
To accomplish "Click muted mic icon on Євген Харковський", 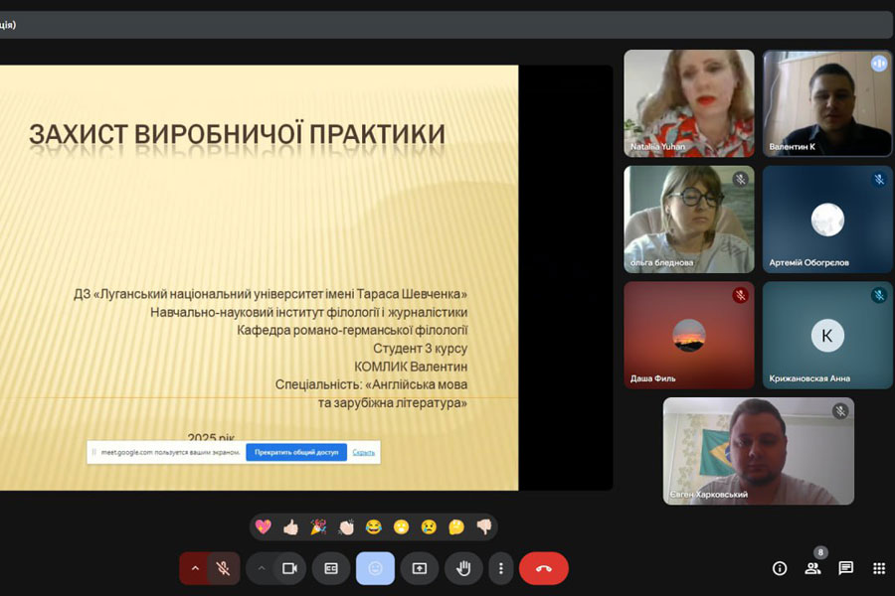I will pyautogui.click(x=840, y=411).
